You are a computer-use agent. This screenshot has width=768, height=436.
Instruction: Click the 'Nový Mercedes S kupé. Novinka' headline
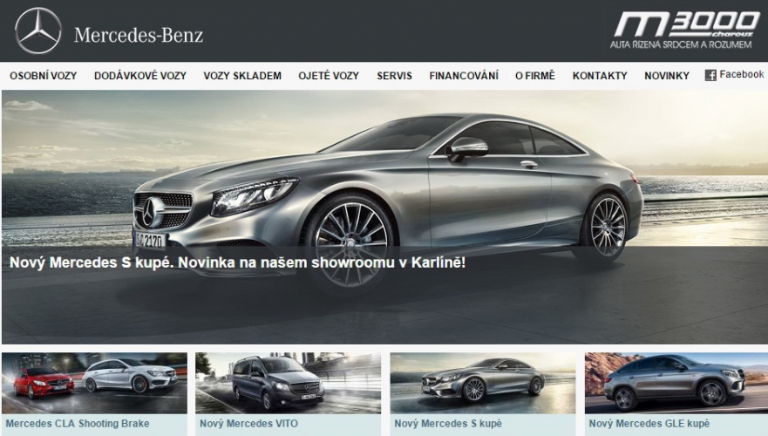point(238,262)
